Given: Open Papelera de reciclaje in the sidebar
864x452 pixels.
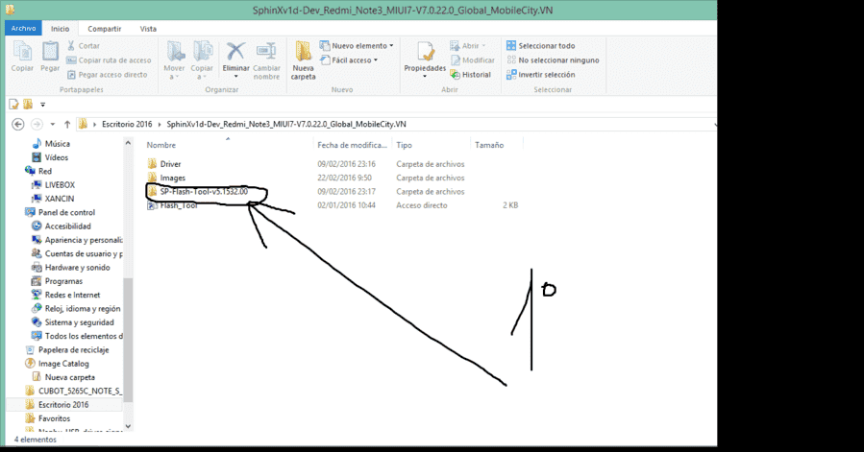Looking at the screenshot, I should coord(67,350).
